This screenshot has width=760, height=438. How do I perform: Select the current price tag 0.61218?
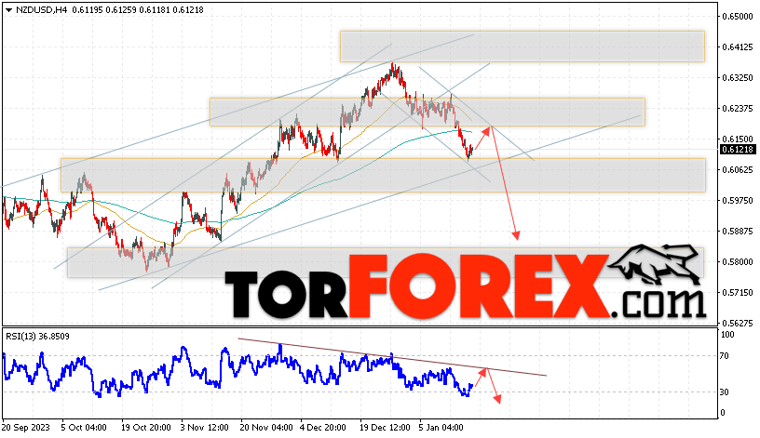pos(738,150)
